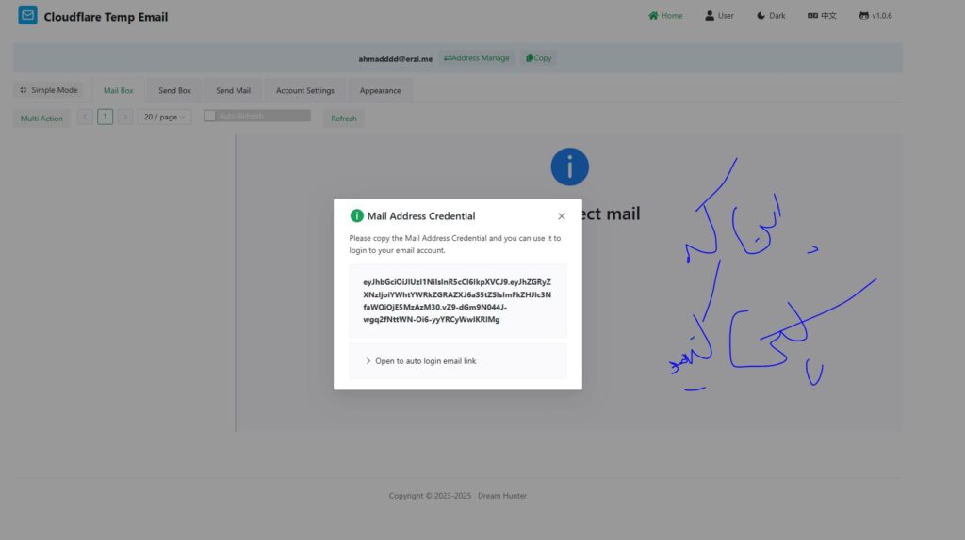The width and height of the screenshot is (965, 540).
Task: Enable Simple Mode
Action: click(x=49, y=90)
